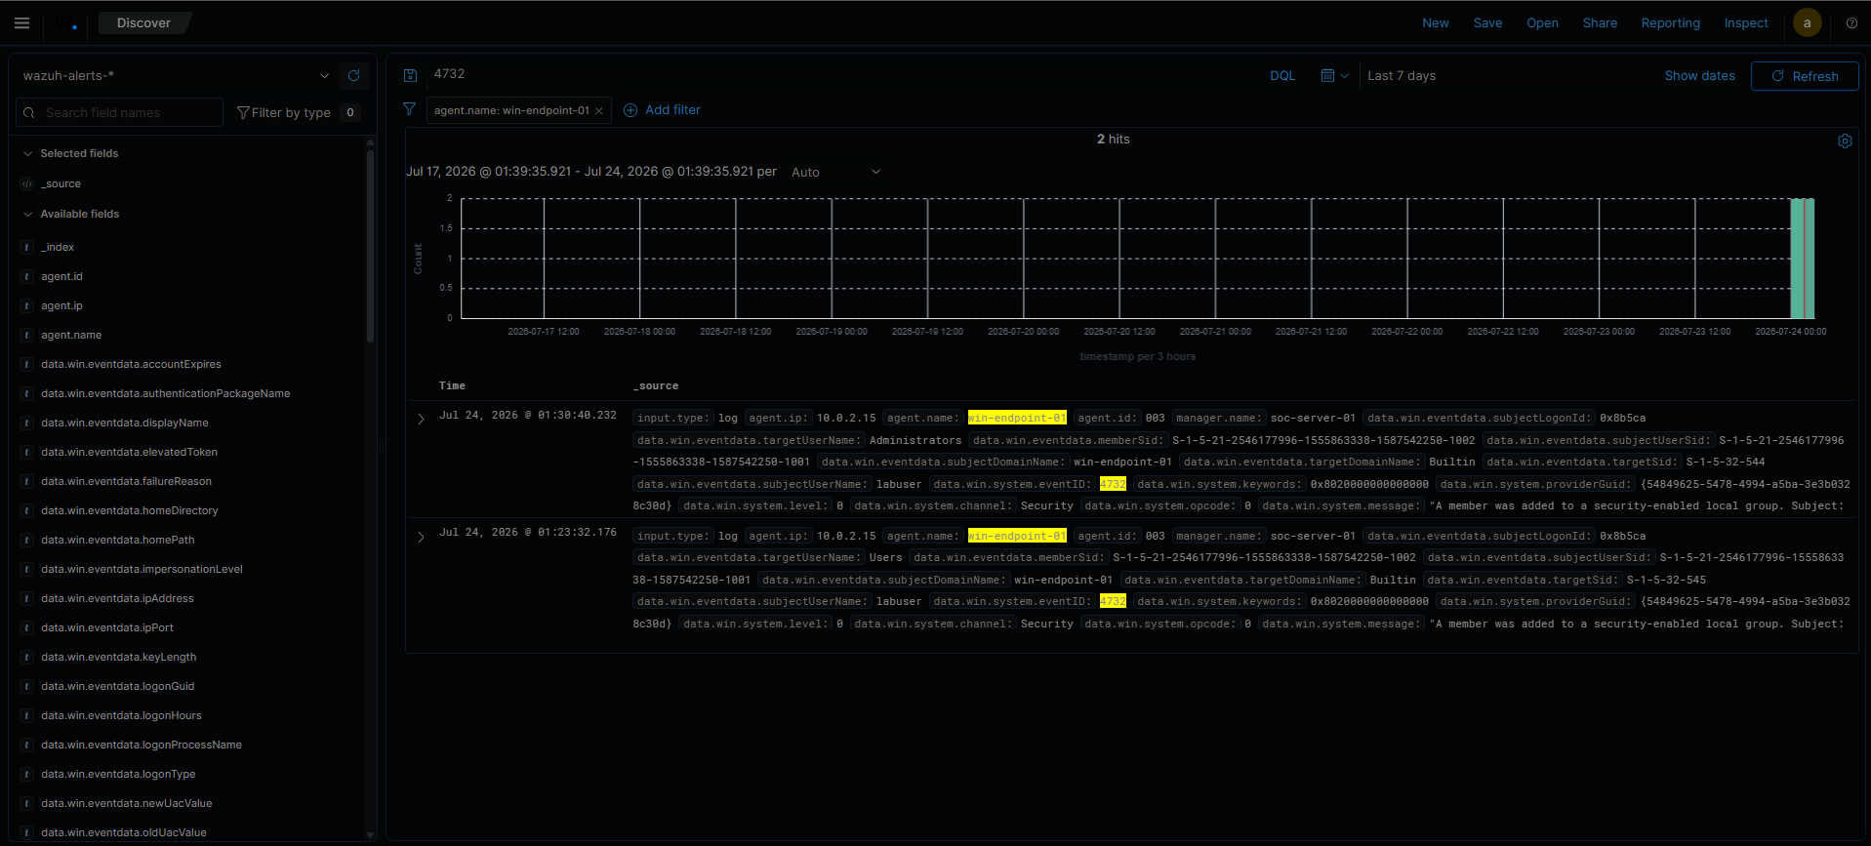Switch query language via DQL
The width and height of the screenshot is (1871, 846).
pos(1282,75)
